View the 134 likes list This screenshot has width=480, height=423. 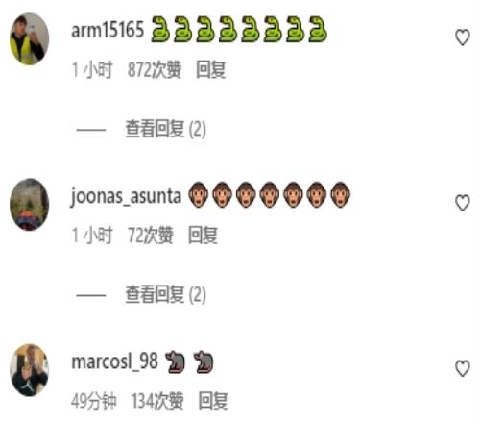pyautogui.click(x=157, y=401)
